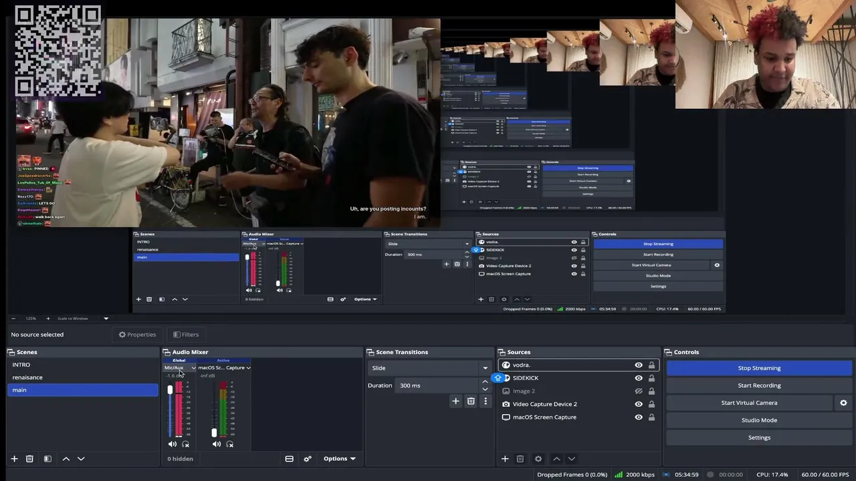Hide the macOS Screen Capture source
Screen dimensions: 856x481
pos(639,418)
